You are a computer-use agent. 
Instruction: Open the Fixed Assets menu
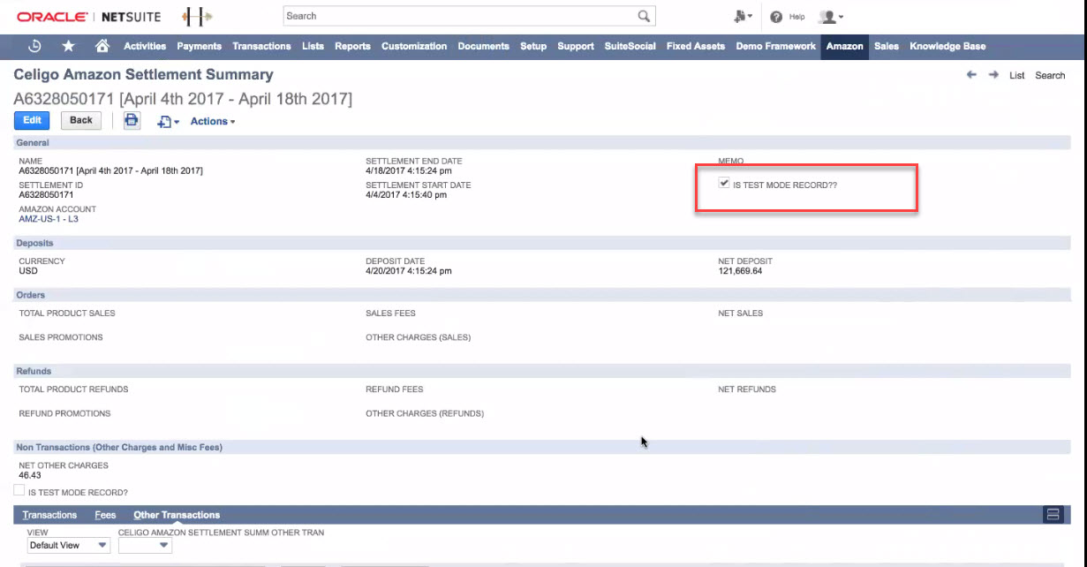pos(696,46)
